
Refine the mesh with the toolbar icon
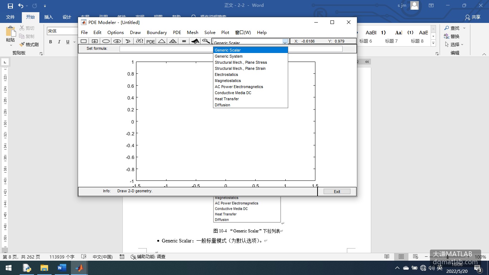pos(173,41)
